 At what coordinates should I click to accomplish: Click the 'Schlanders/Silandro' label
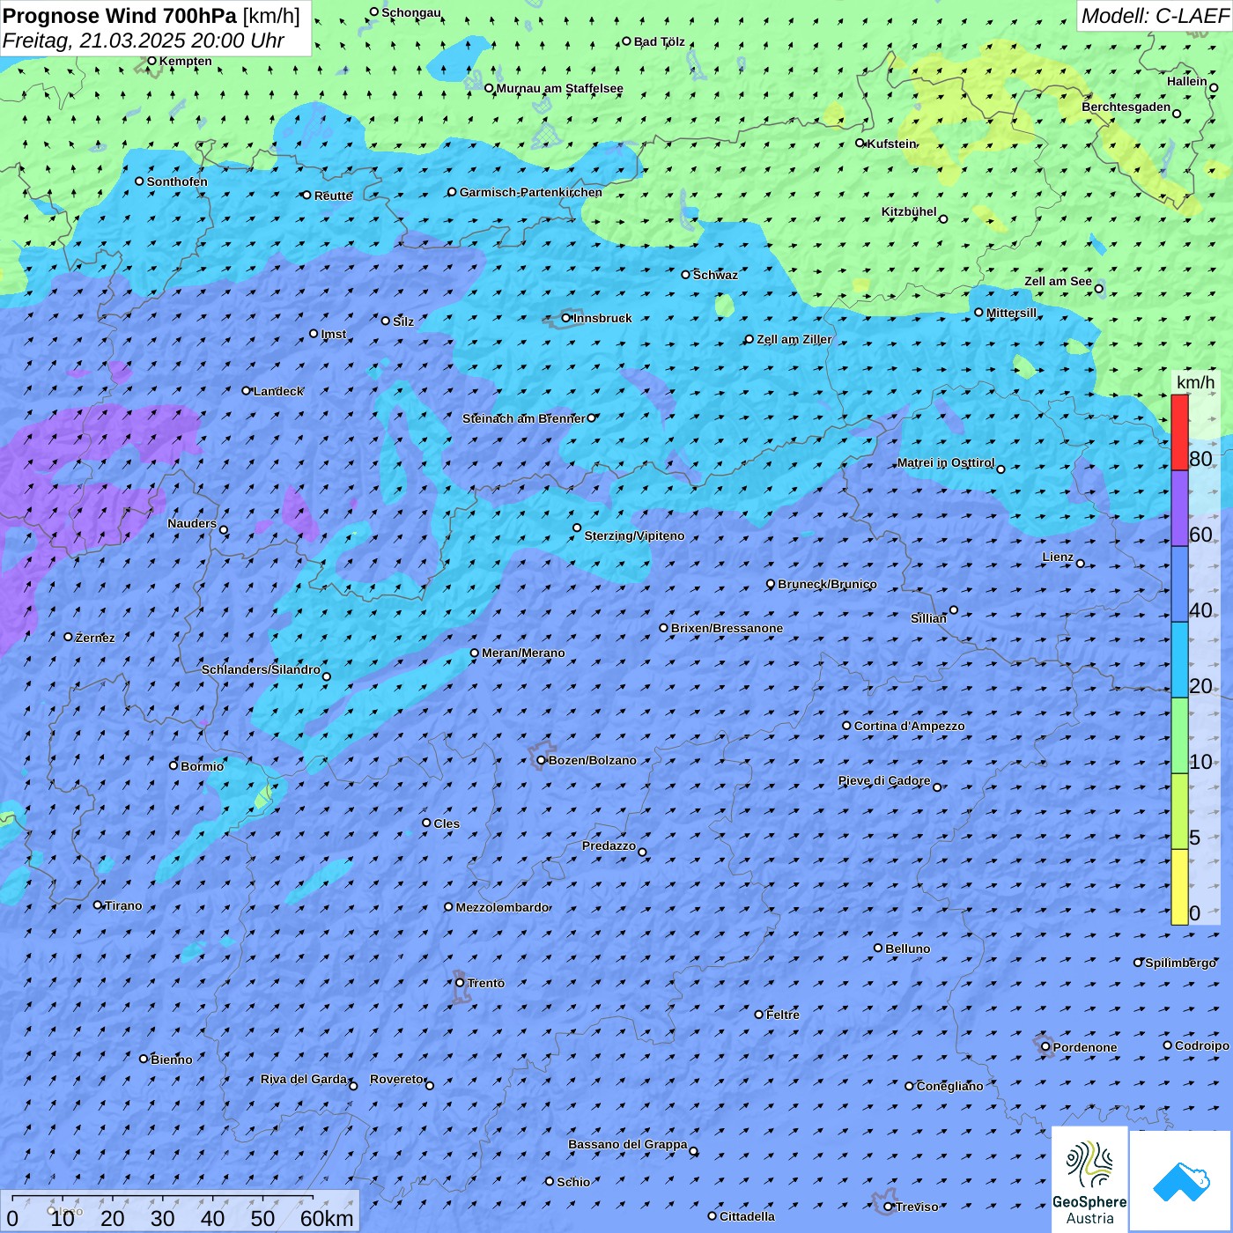[261, 670]
